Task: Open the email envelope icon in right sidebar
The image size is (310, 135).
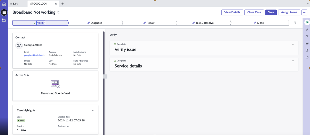Action: pos(307,43)
